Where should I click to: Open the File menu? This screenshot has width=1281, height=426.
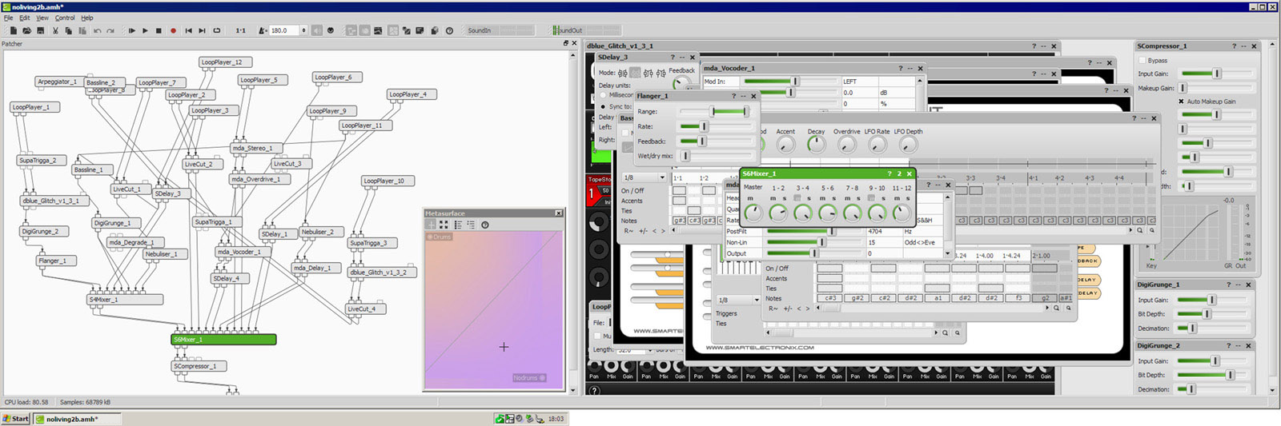[x=8, y=18]
